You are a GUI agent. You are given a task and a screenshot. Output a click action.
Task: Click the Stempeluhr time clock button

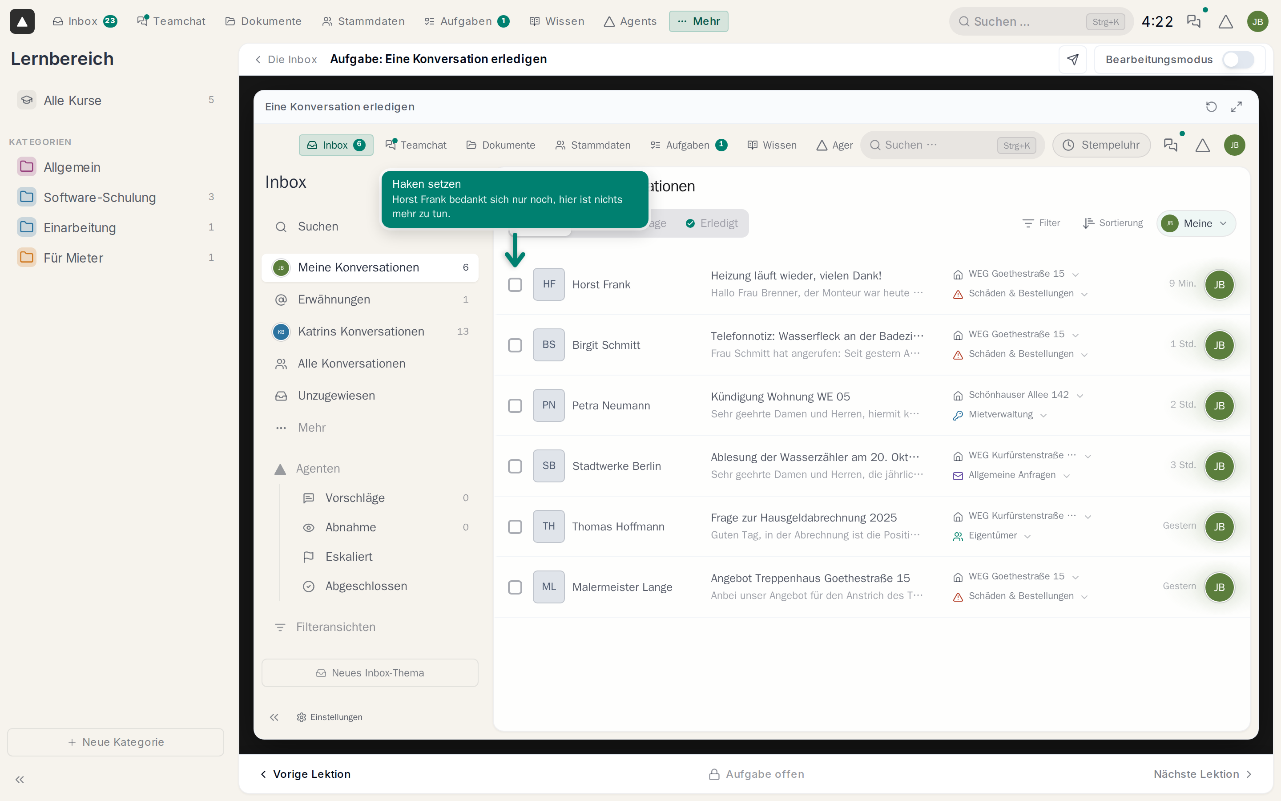1101,145
